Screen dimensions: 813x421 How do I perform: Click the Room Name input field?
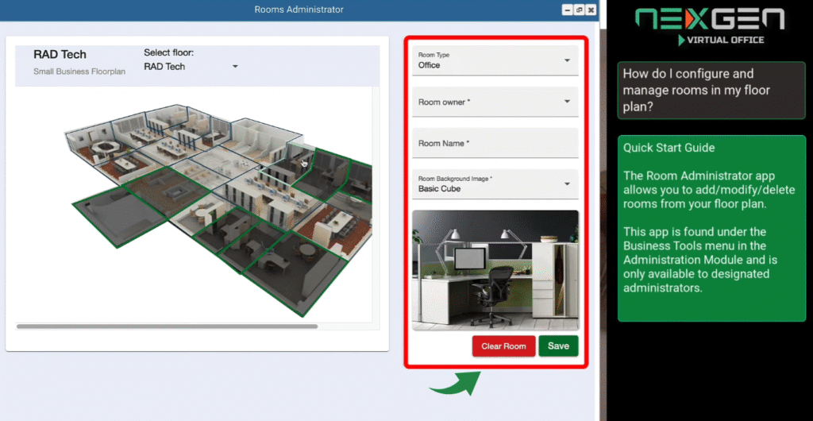pyautogui.click(x=495, y=144)
